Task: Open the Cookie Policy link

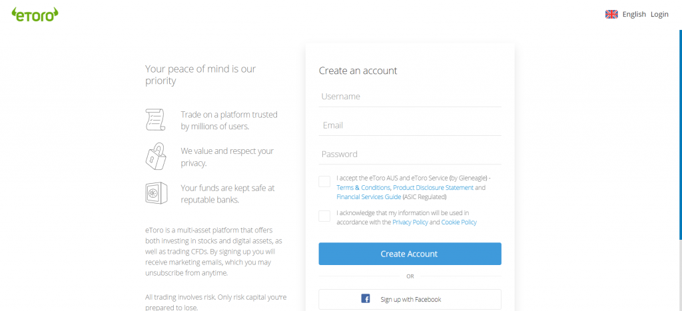Action: (x=459, y=222)
